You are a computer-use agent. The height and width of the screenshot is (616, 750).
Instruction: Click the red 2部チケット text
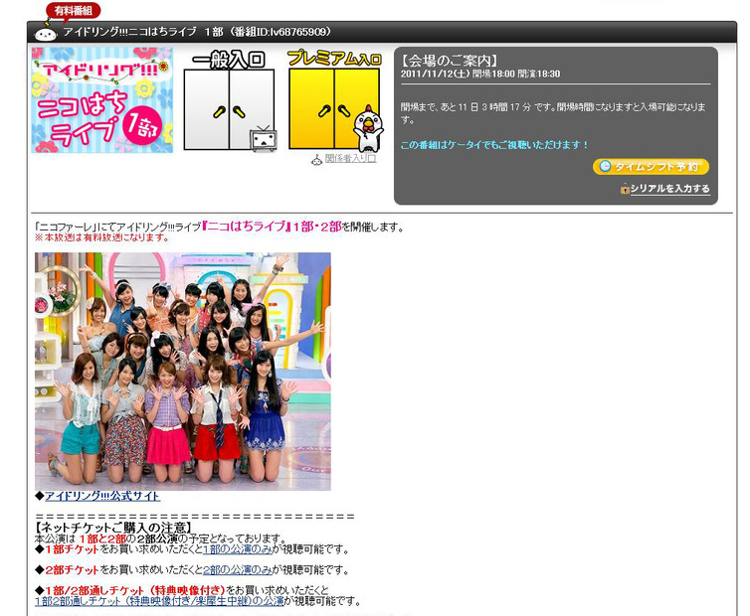72,570
